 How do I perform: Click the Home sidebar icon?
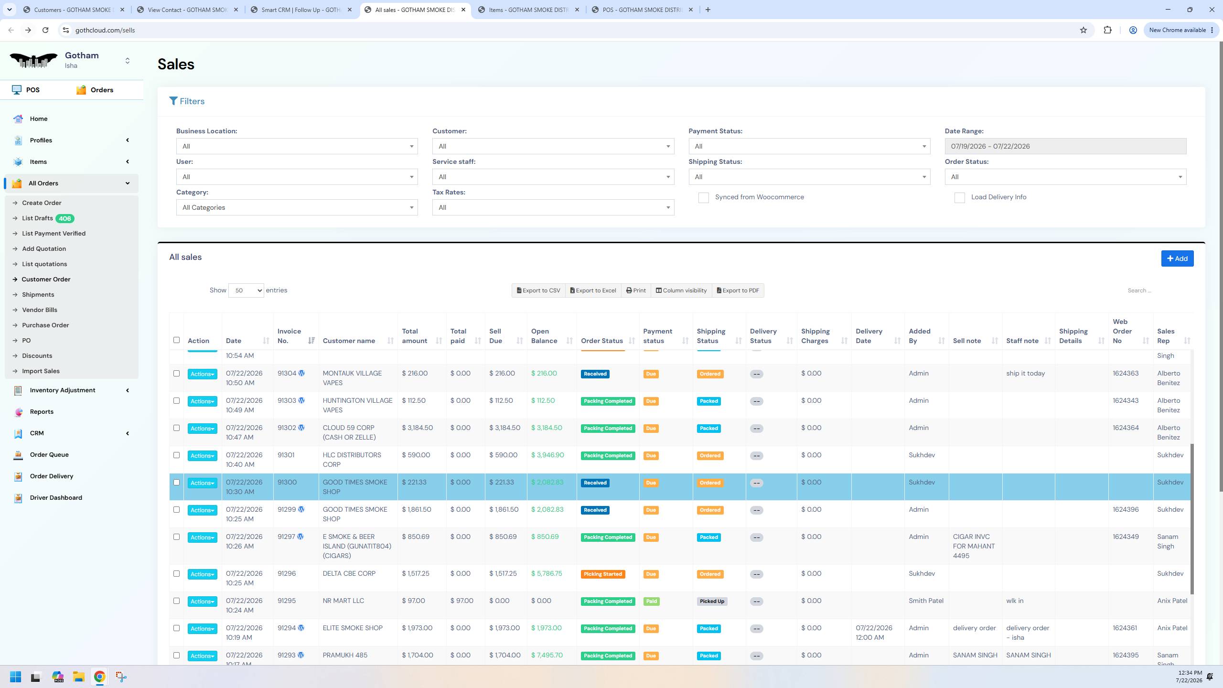[18, 119]
